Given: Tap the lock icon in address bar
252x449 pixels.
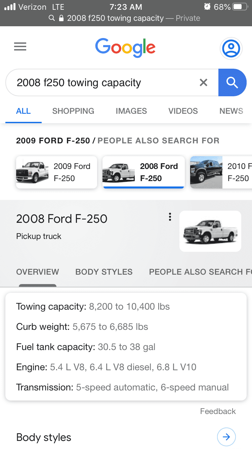Looking at the screenshot, I should pyautogui.click(x=61, y=18).
